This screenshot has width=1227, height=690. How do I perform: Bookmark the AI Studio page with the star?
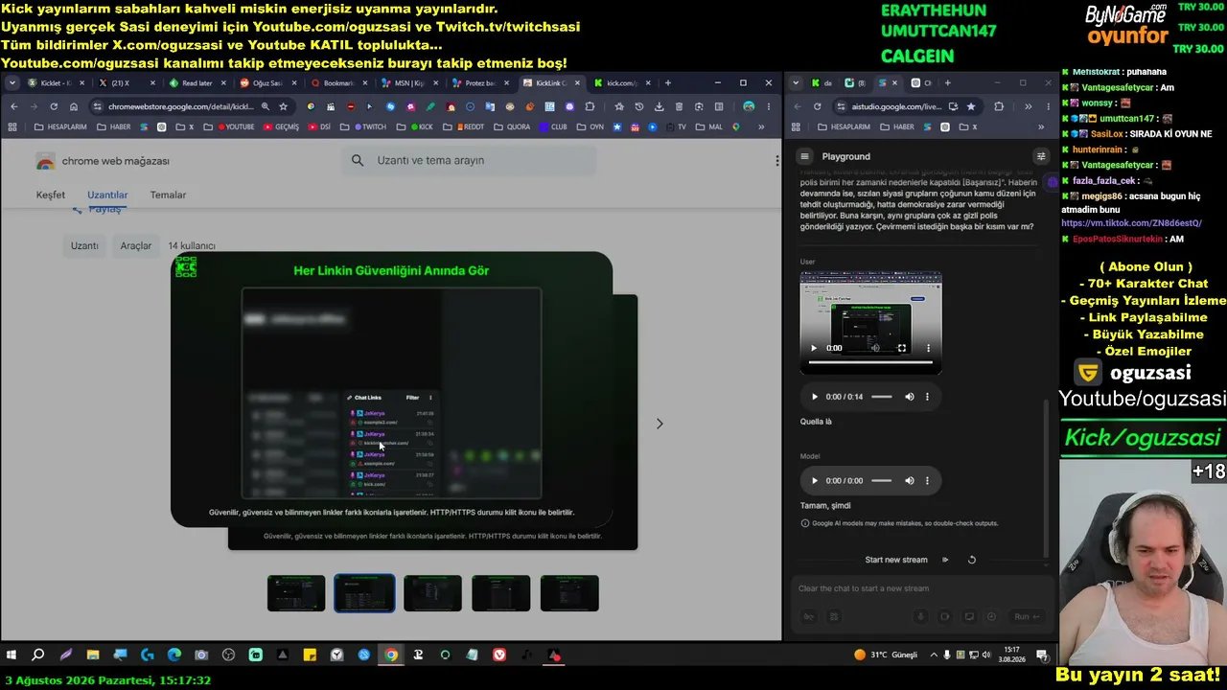coord(971,106)
